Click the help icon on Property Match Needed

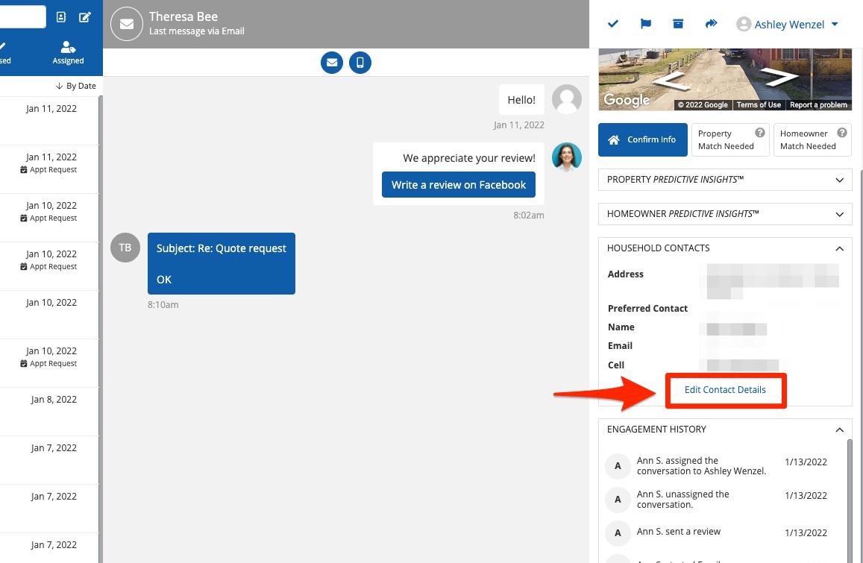point(759,133)
